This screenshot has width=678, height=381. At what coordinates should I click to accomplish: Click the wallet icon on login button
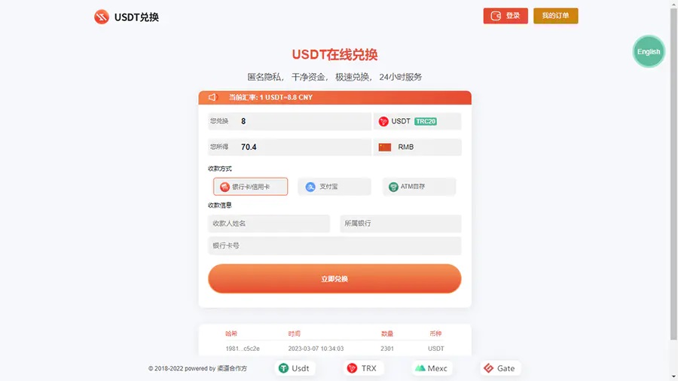pyautogui.click(x=496, y=16)
